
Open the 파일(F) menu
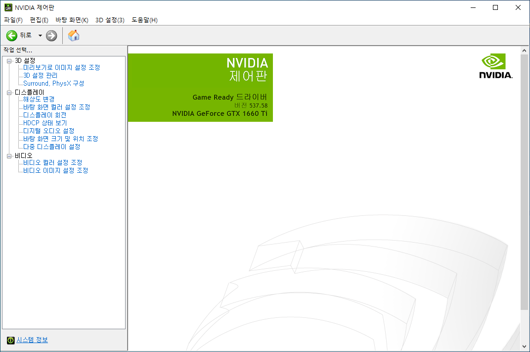tap(13, 20)
